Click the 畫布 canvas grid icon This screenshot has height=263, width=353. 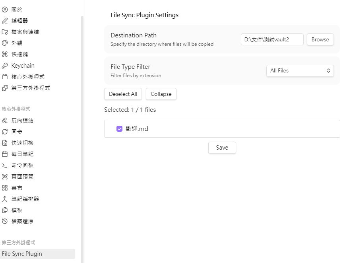click(5, 188)
